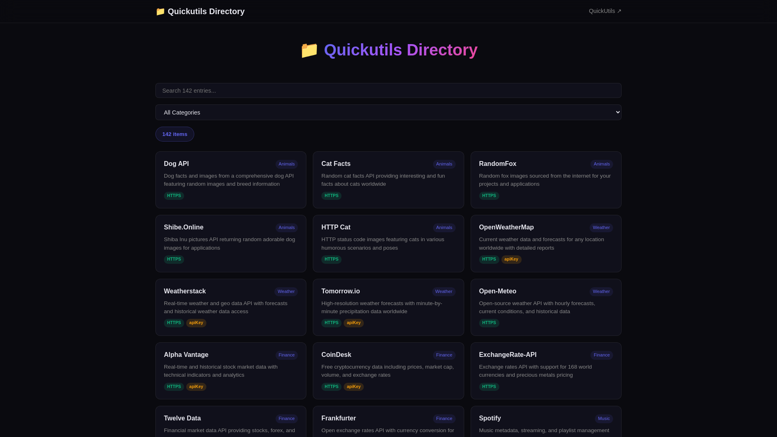Open the Shibe.Online card title
Screen dimensions: 777x437
(x=184, y=227)
